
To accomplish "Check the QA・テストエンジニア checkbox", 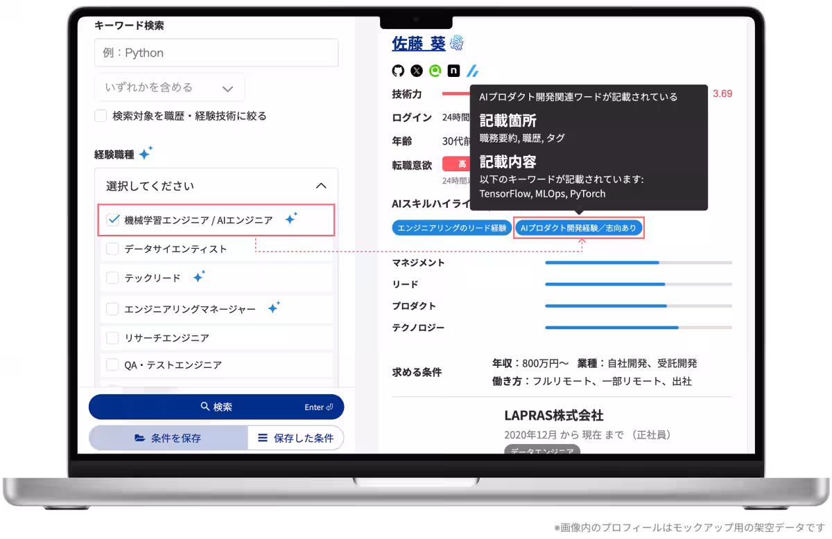I will pyautogui.click(x=113, y=365).
